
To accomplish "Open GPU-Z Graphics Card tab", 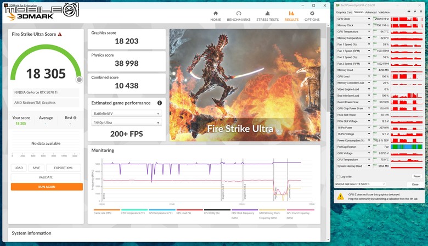I will click(344, 12).
